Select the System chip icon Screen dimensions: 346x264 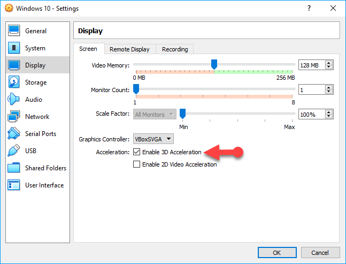(14, 48)
